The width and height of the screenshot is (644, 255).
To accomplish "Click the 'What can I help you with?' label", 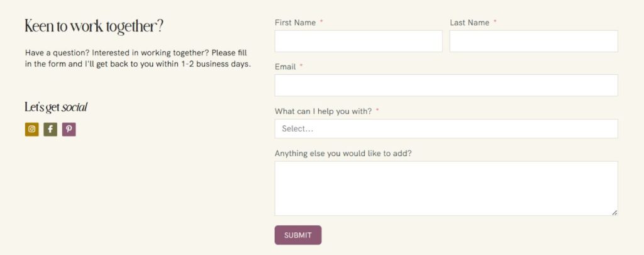I will tap(323, 111).
